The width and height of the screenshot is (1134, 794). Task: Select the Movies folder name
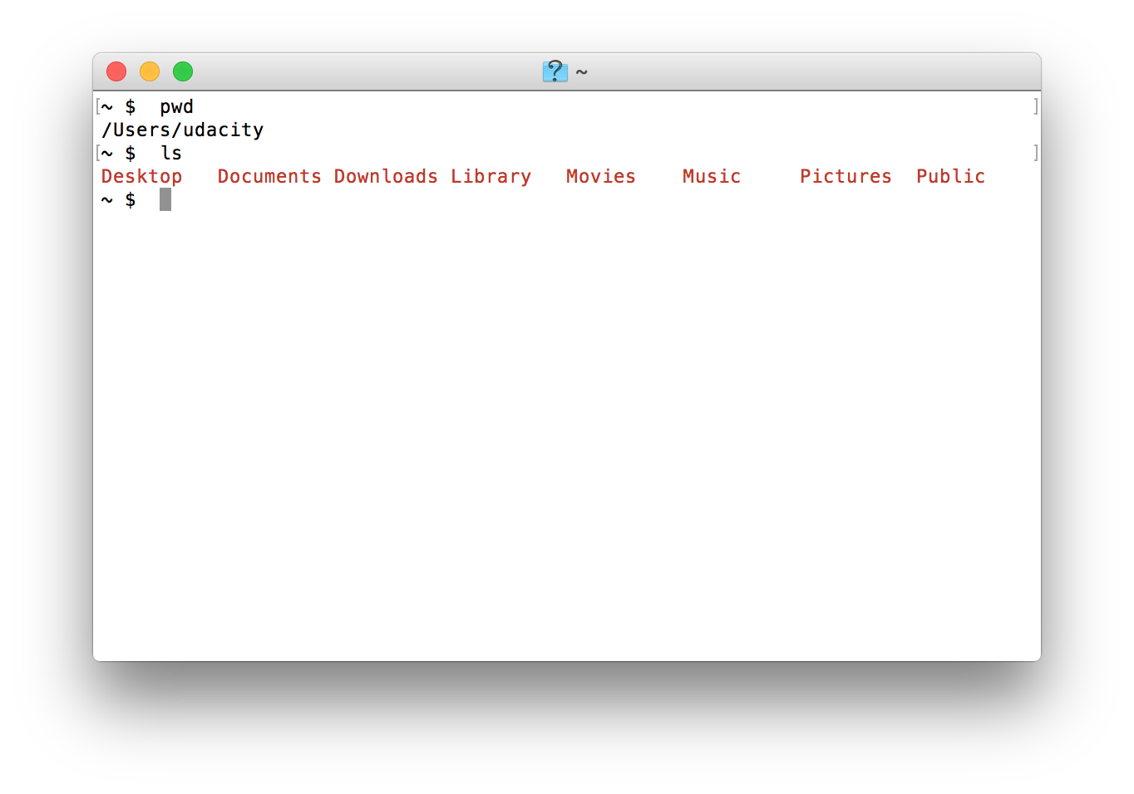point(600,176)
